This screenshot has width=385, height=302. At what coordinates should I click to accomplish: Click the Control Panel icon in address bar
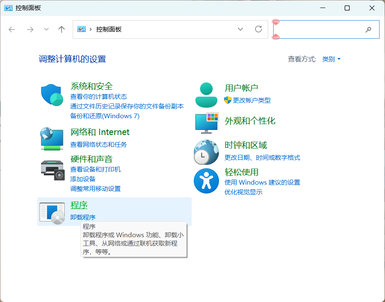click(82, 29)
